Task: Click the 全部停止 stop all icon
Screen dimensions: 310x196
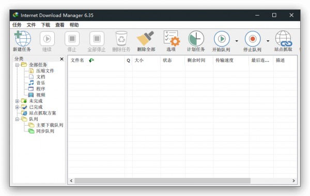Action: [x=97, y=39]
